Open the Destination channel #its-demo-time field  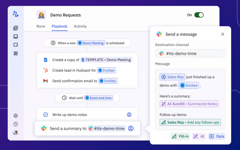pyautogui.click(x=190, y=53)
